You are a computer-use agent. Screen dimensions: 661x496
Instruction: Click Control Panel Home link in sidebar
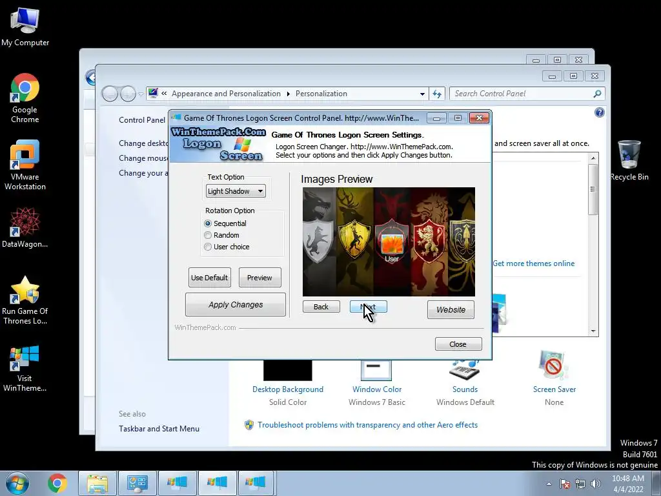click(143, 119)
